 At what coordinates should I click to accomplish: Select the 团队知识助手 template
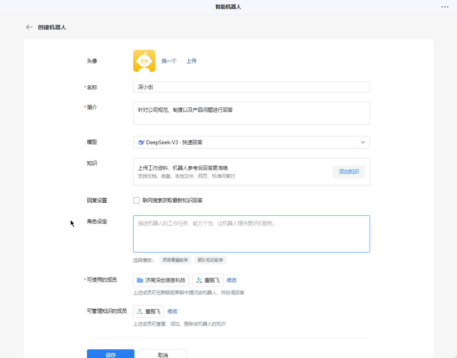point(210,260)
